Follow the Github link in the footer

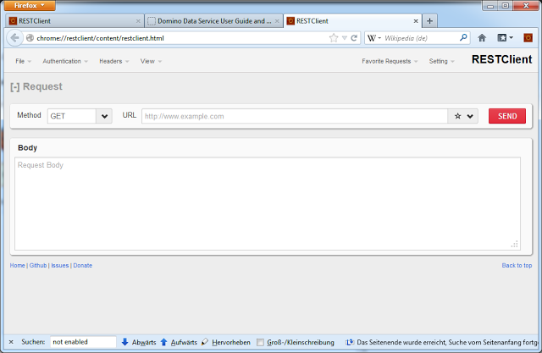tap(38, 265)
